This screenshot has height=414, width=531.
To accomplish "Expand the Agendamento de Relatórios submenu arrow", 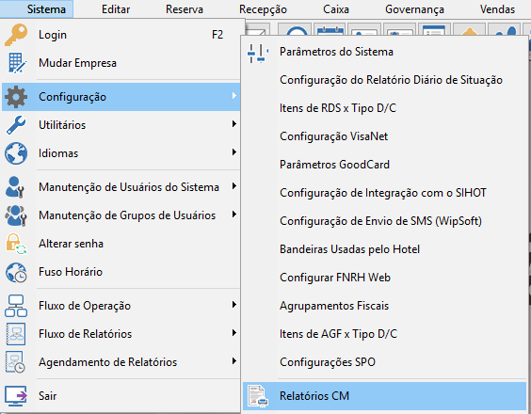I will [x=234, y=361].
